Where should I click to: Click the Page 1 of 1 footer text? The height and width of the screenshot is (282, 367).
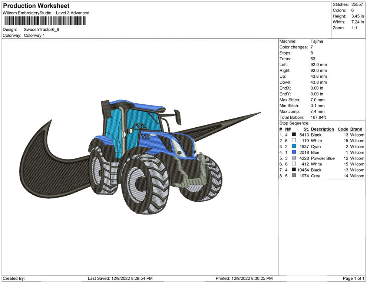pyautogui.click(x=354, y=278)
